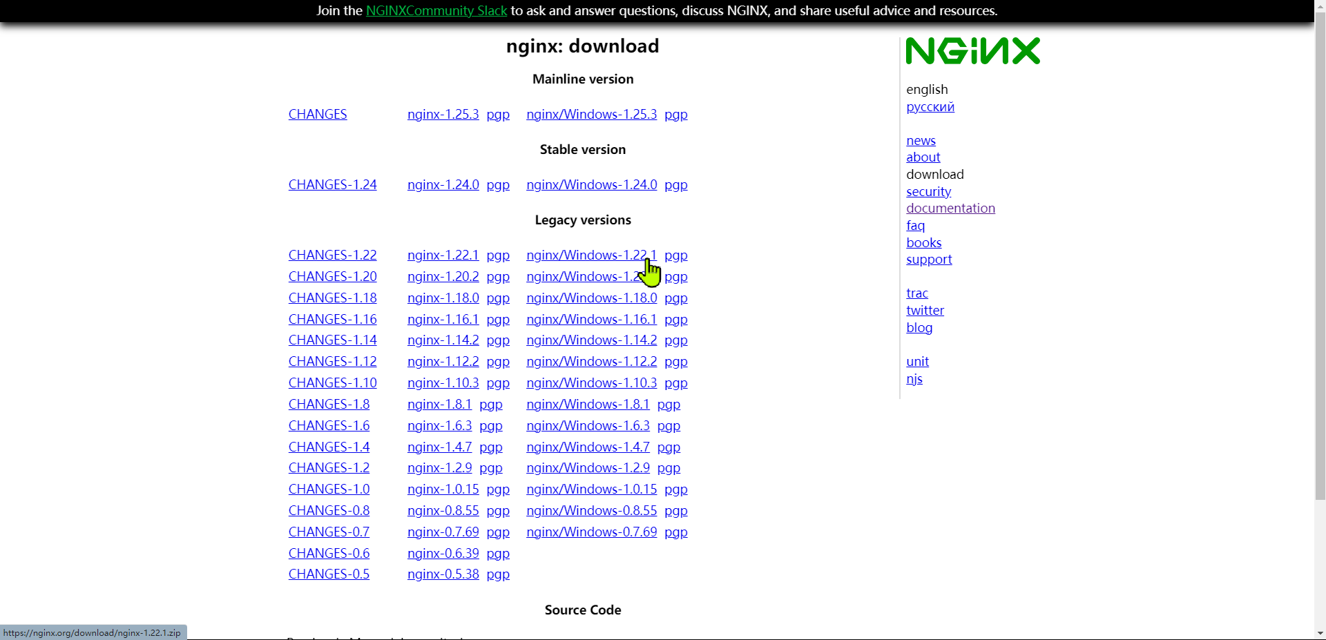The height and width of the screenshot is (640, 1326).
Task: Open faq page
Action: click(916, 226)
